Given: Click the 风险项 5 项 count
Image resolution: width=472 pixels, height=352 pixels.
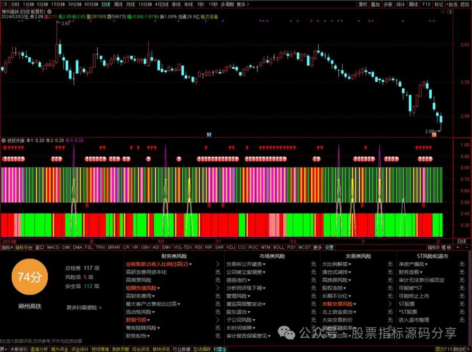Looking at the screenshot, I should [x=79, y=277].
